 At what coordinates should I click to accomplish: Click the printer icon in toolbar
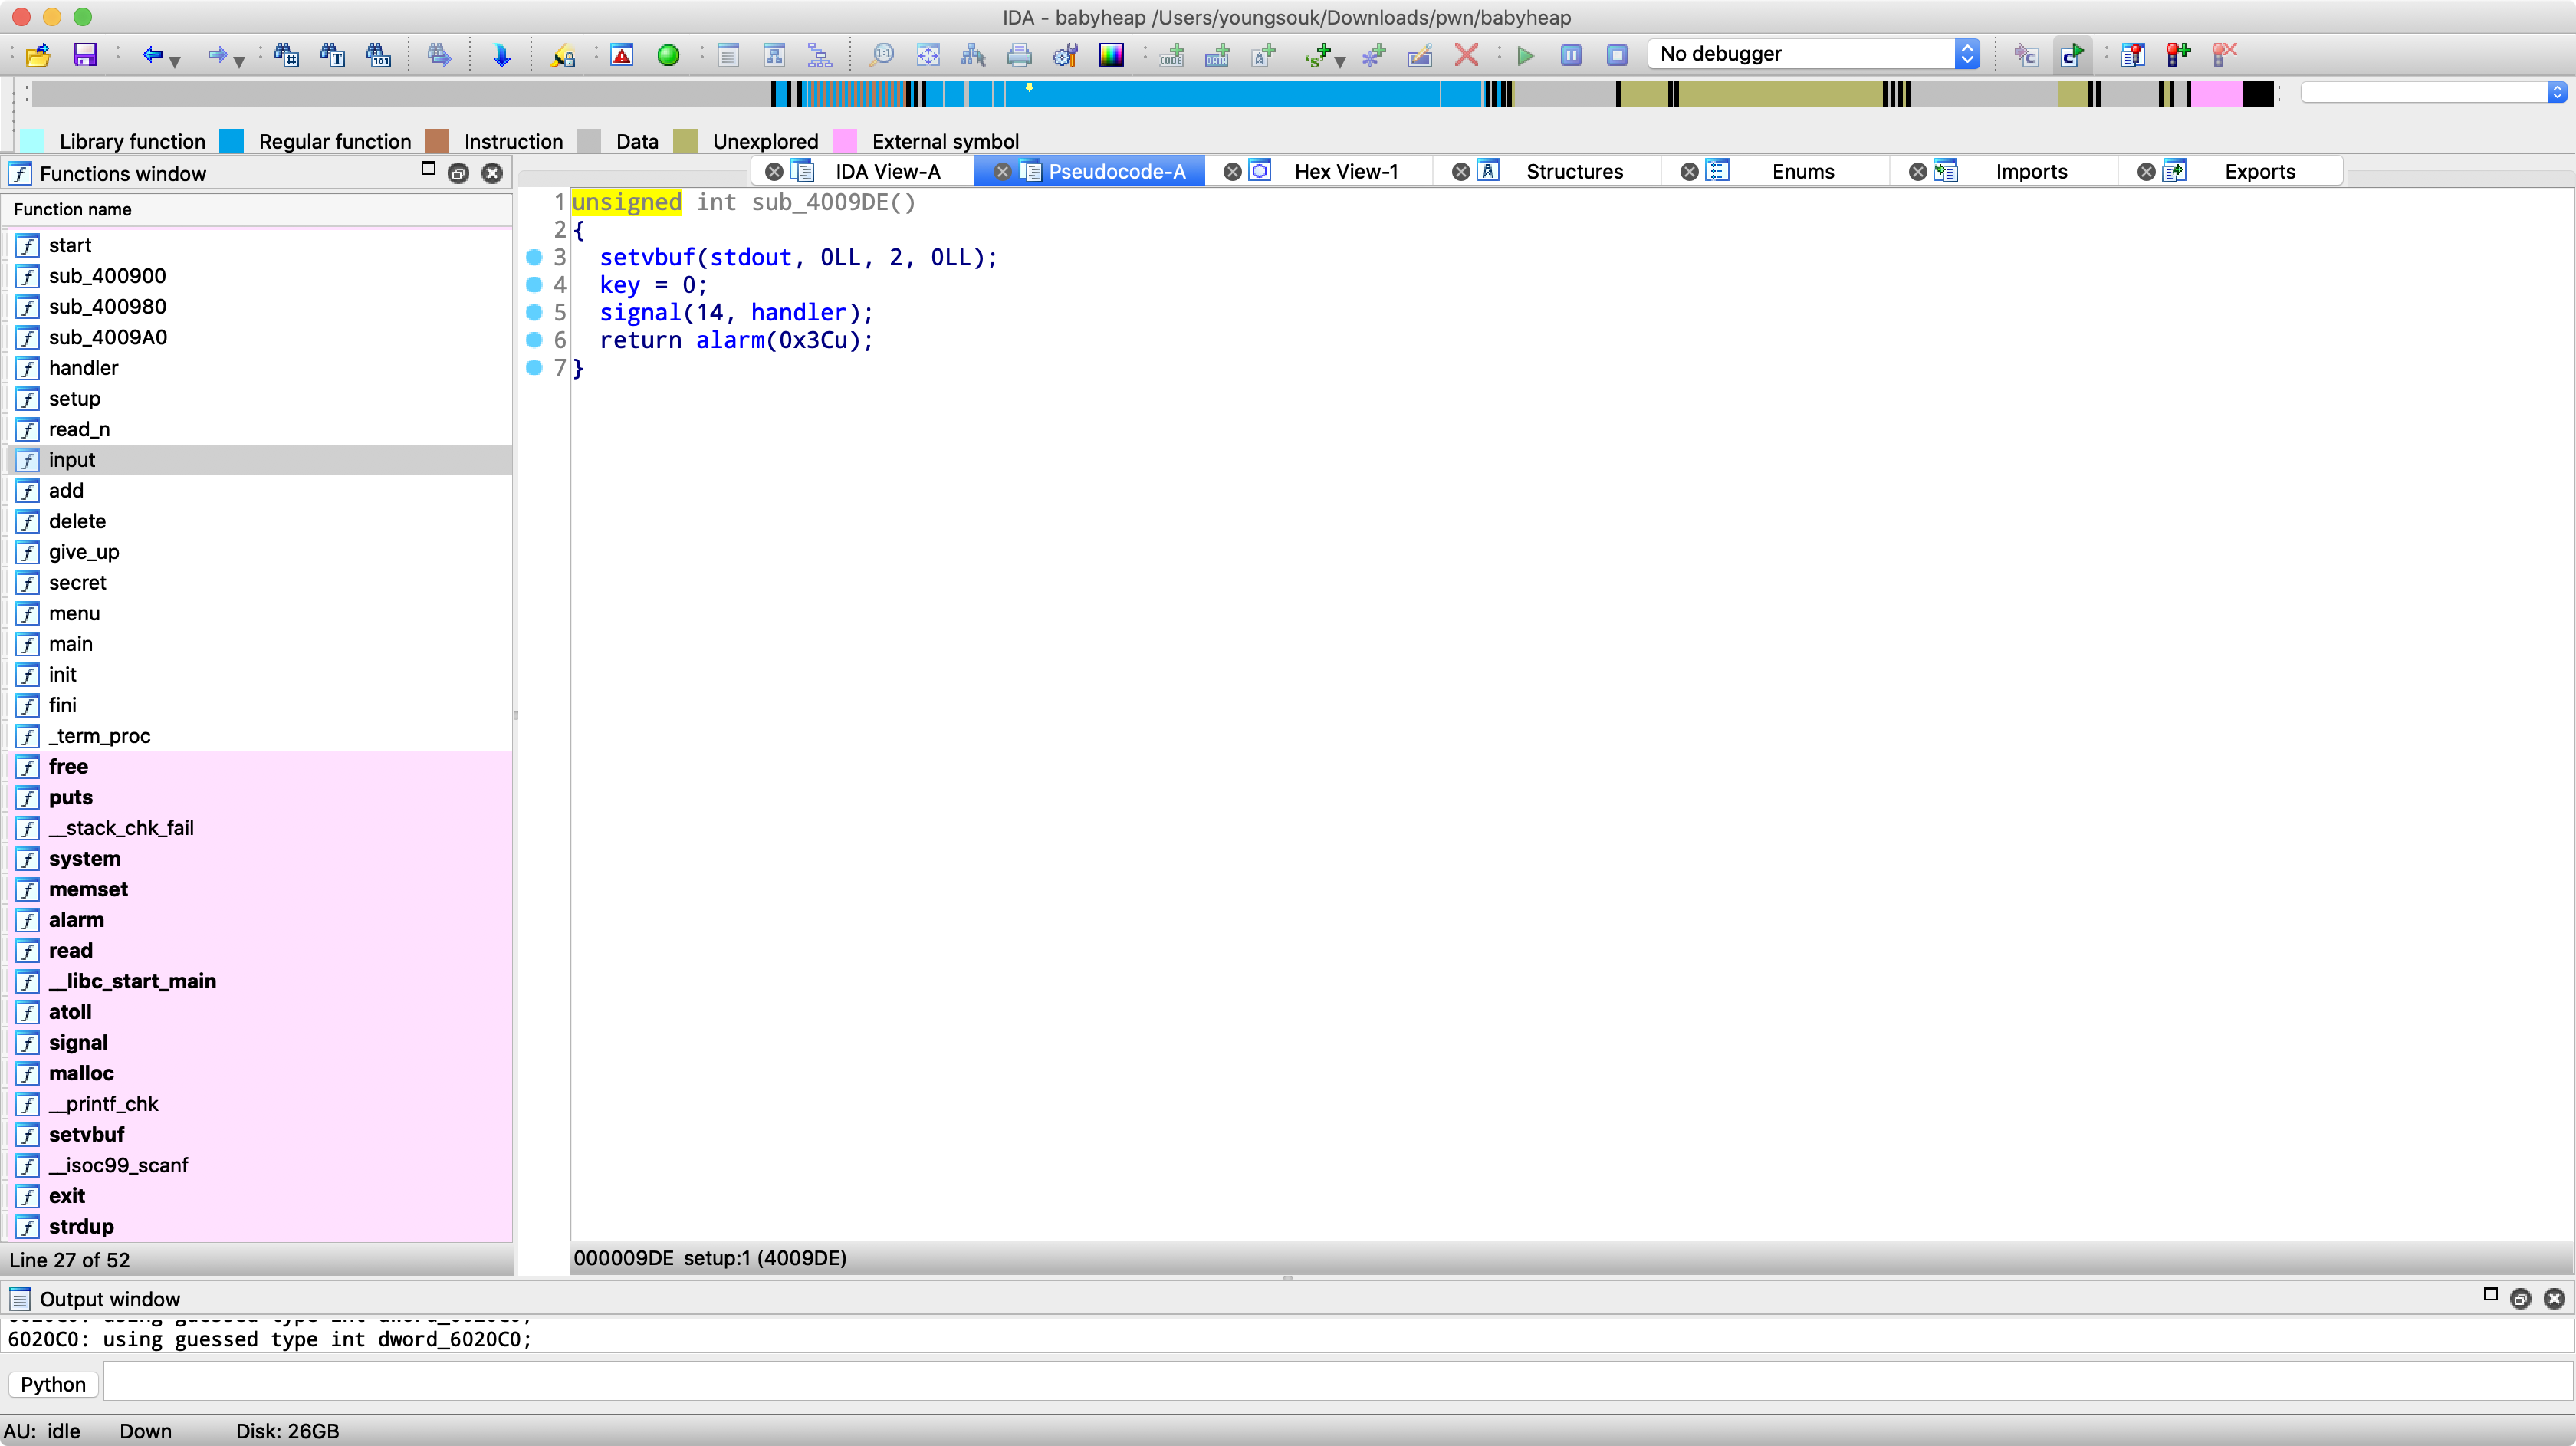[1019, 55]
